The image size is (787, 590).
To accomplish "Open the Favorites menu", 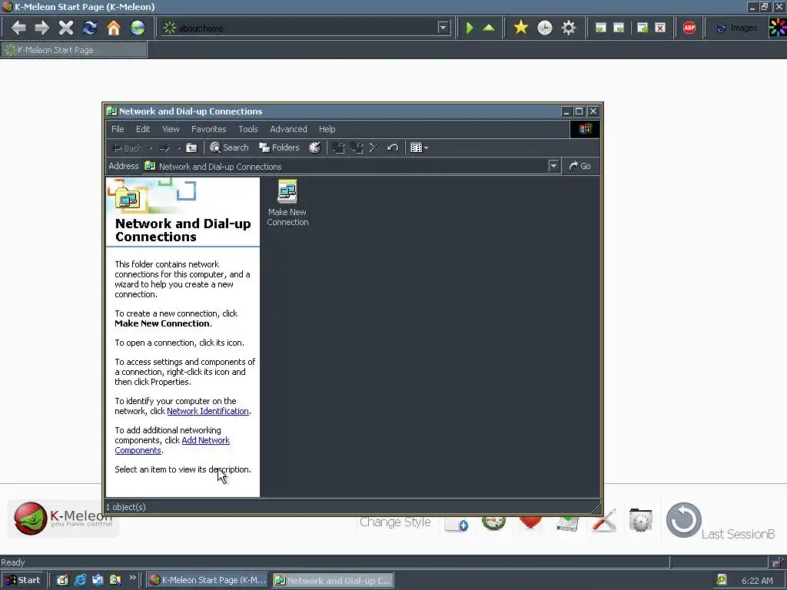I will coord(209,129).
